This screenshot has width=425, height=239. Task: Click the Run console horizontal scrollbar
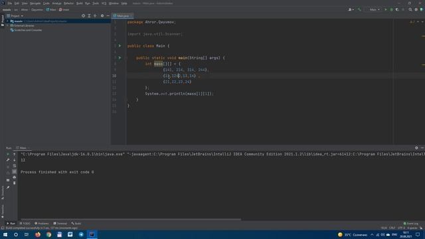click(131, 219)
